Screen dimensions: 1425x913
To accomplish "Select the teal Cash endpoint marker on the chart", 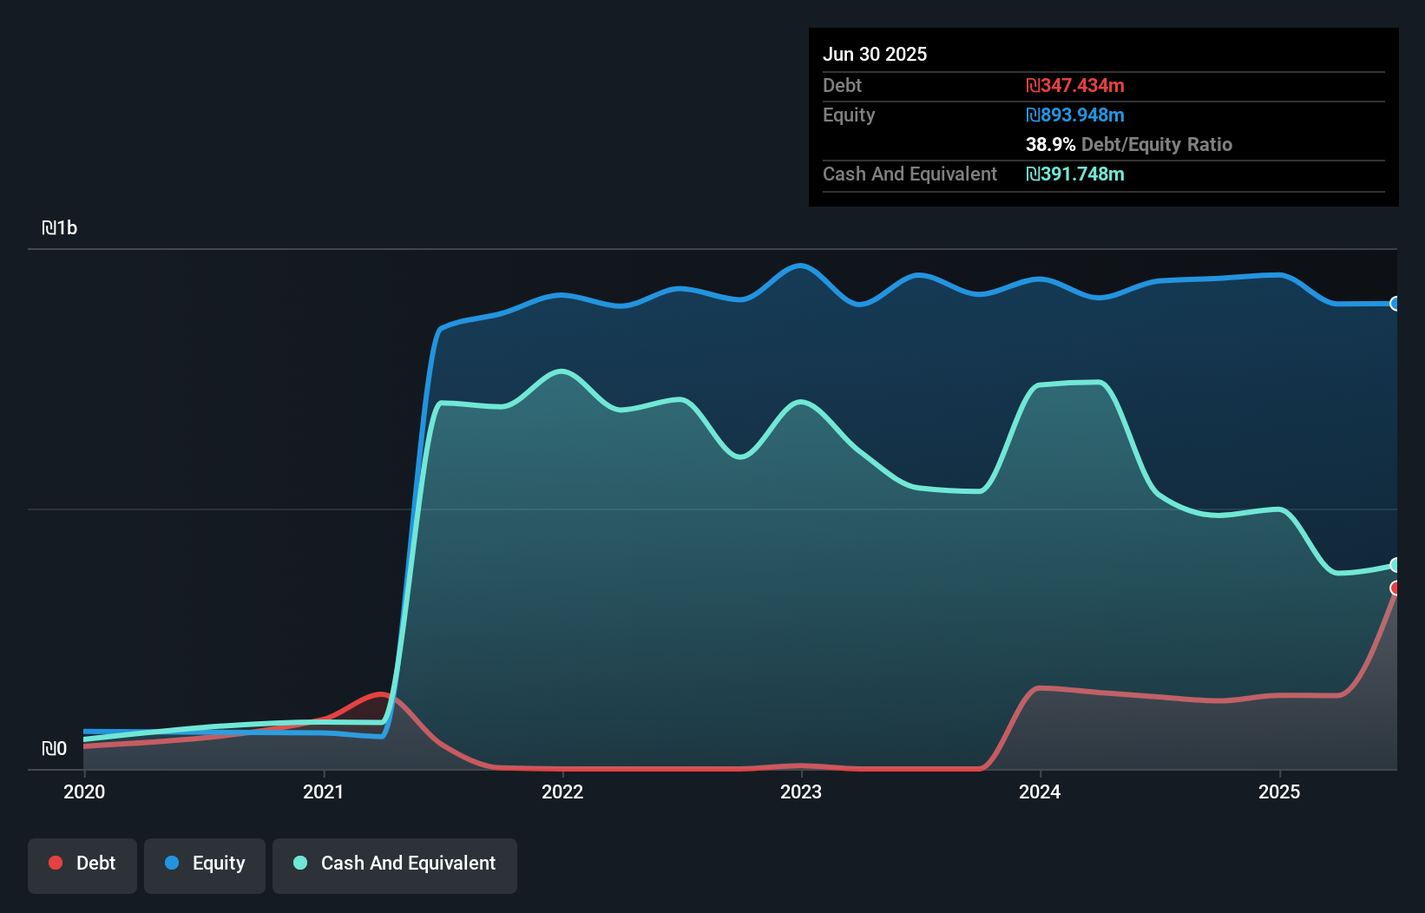I will tap(1395, 564).
